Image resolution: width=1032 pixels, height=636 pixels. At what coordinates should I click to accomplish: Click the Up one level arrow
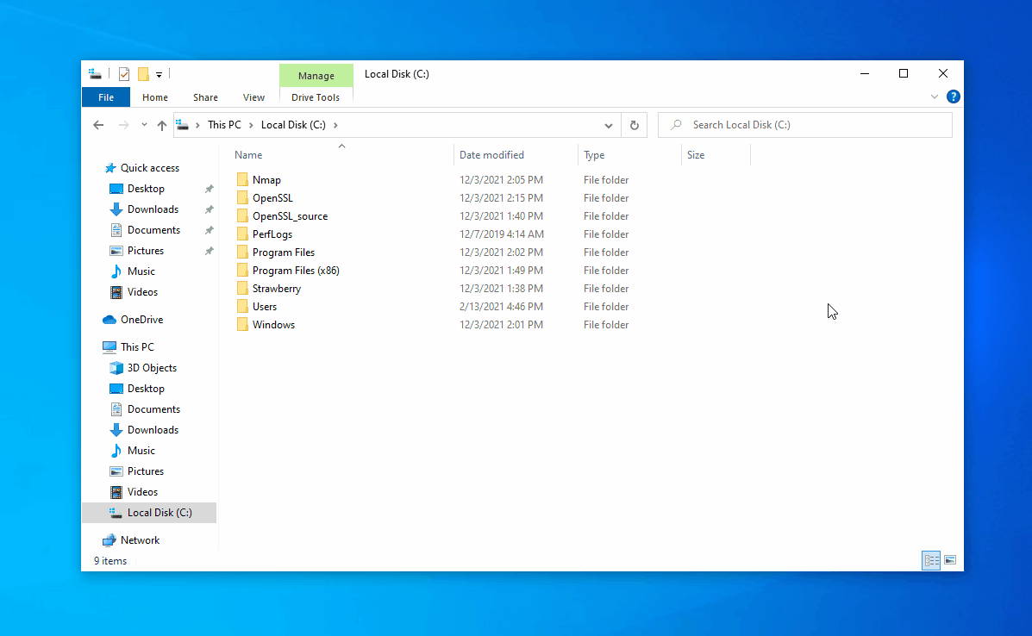click(x=161, y=125)
